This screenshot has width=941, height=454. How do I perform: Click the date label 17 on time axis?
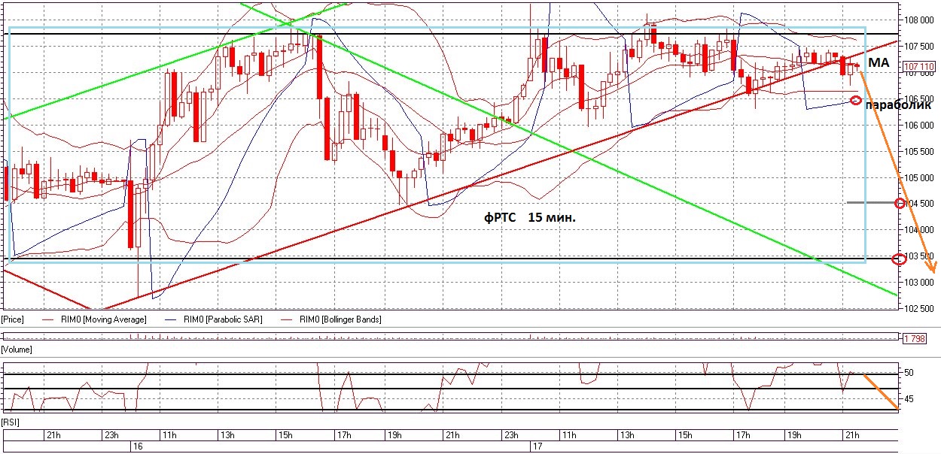tap(537, 446)
